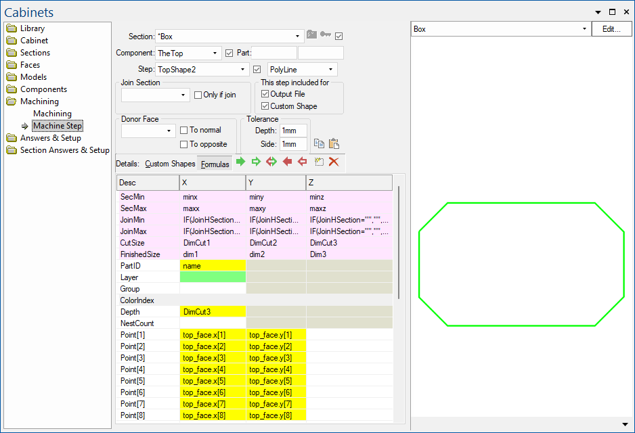Click the key icon beside the Section field
The image size is (635, 433).
coord(326,34)
